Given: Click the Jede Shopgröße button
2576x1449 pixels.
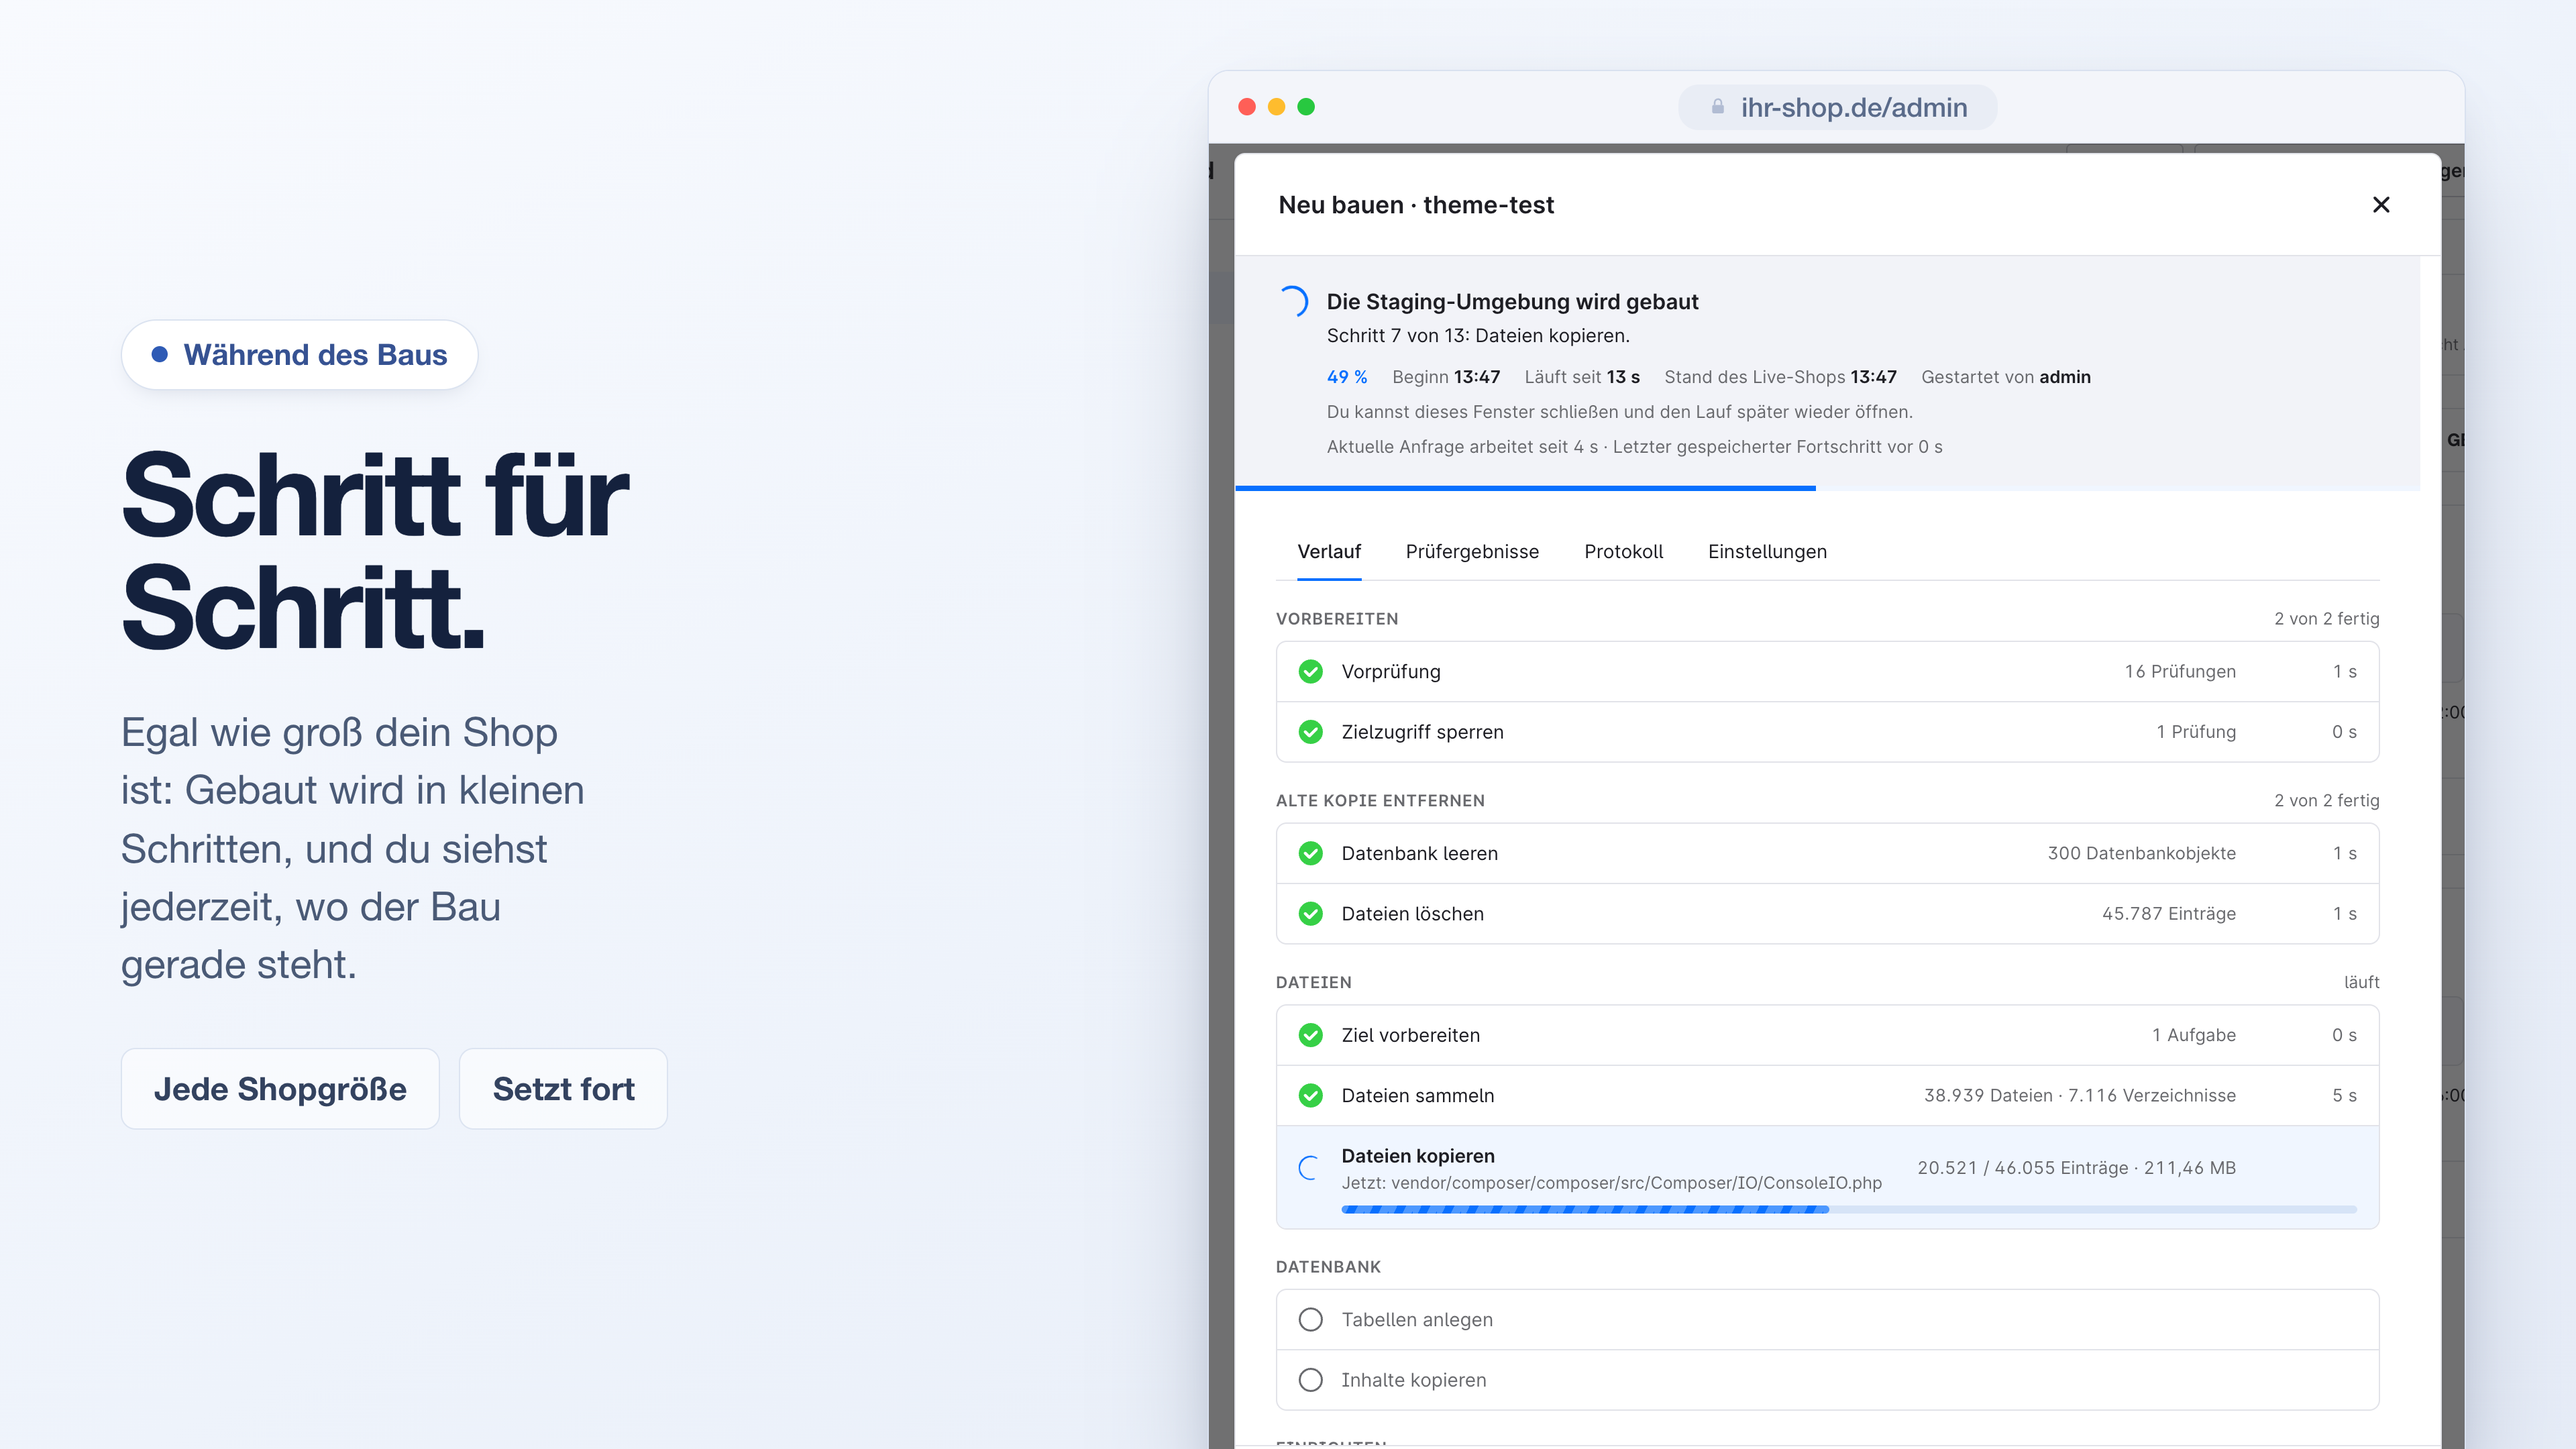Looking at the screenshot, I should point(280,1089).
